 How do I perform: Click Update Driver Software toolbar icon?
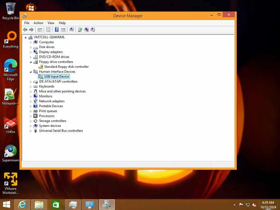point(80,30)
